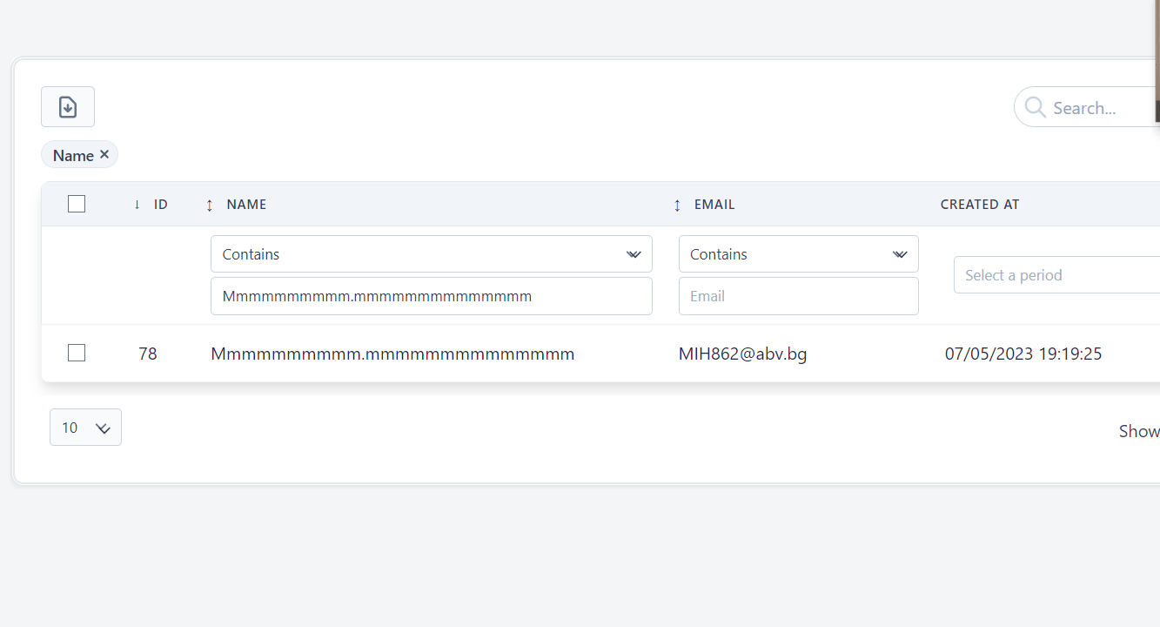The width and height of the screenshot is (1160, 627).
Task: Click into the Search text box
Action: tap(1101, 108)
